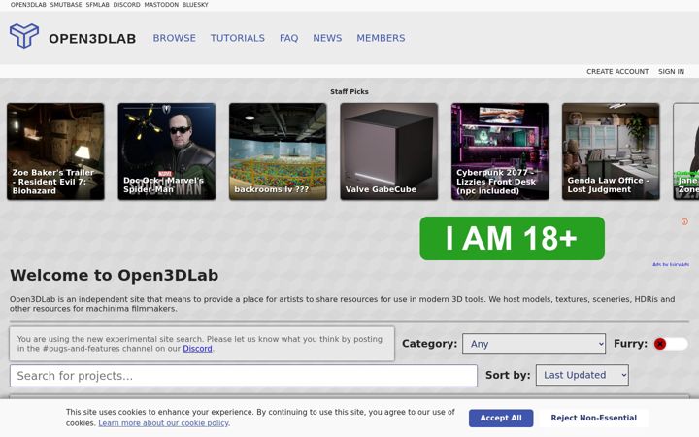Click Reject Non-Essential cookies

(594, 418)
